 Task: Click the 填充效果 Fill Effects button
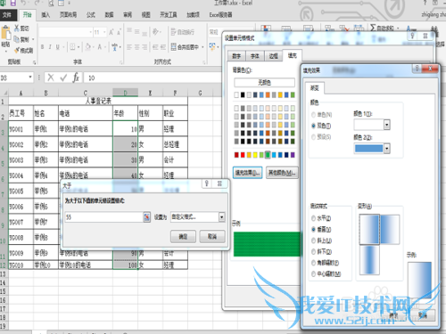(247, 173)
